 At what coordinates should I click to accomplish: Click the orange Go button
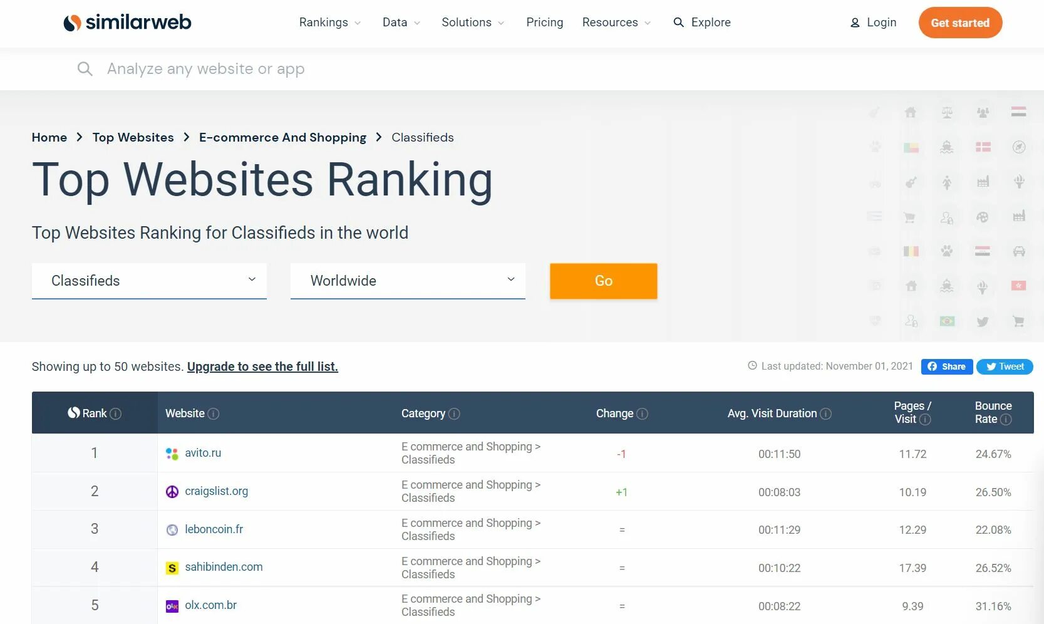click(603, 281)
